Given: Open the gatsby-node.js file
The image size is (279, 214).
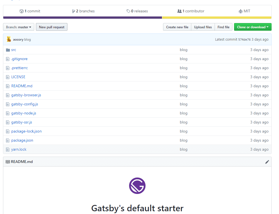Looking at the screenshot, I should (24, 113).
